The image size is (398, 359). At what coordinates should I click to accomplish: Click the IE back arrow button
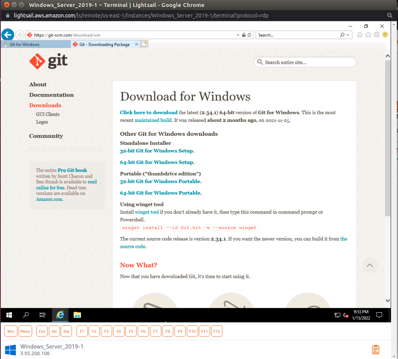pos(8,35)
